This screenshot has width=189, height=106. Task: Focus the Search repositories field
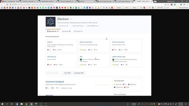click(x=54, y=73)
